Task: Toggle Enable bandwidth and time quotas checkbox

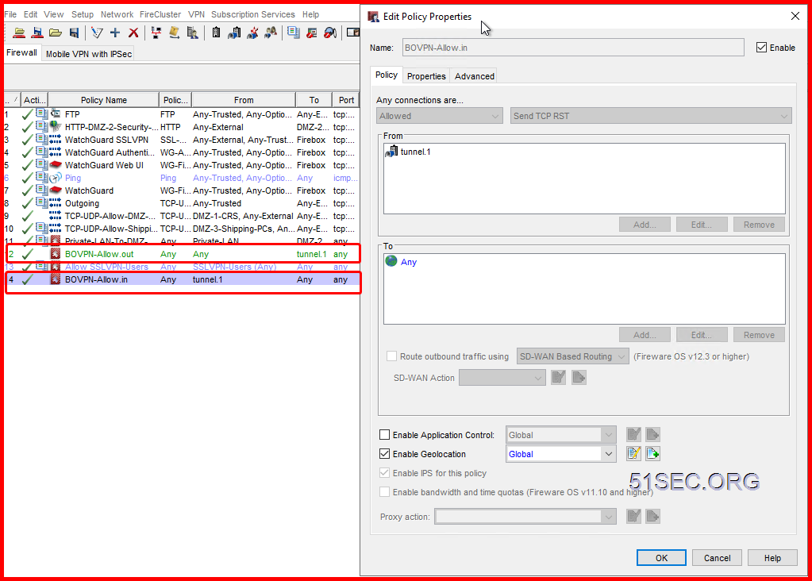Action: 384,492
